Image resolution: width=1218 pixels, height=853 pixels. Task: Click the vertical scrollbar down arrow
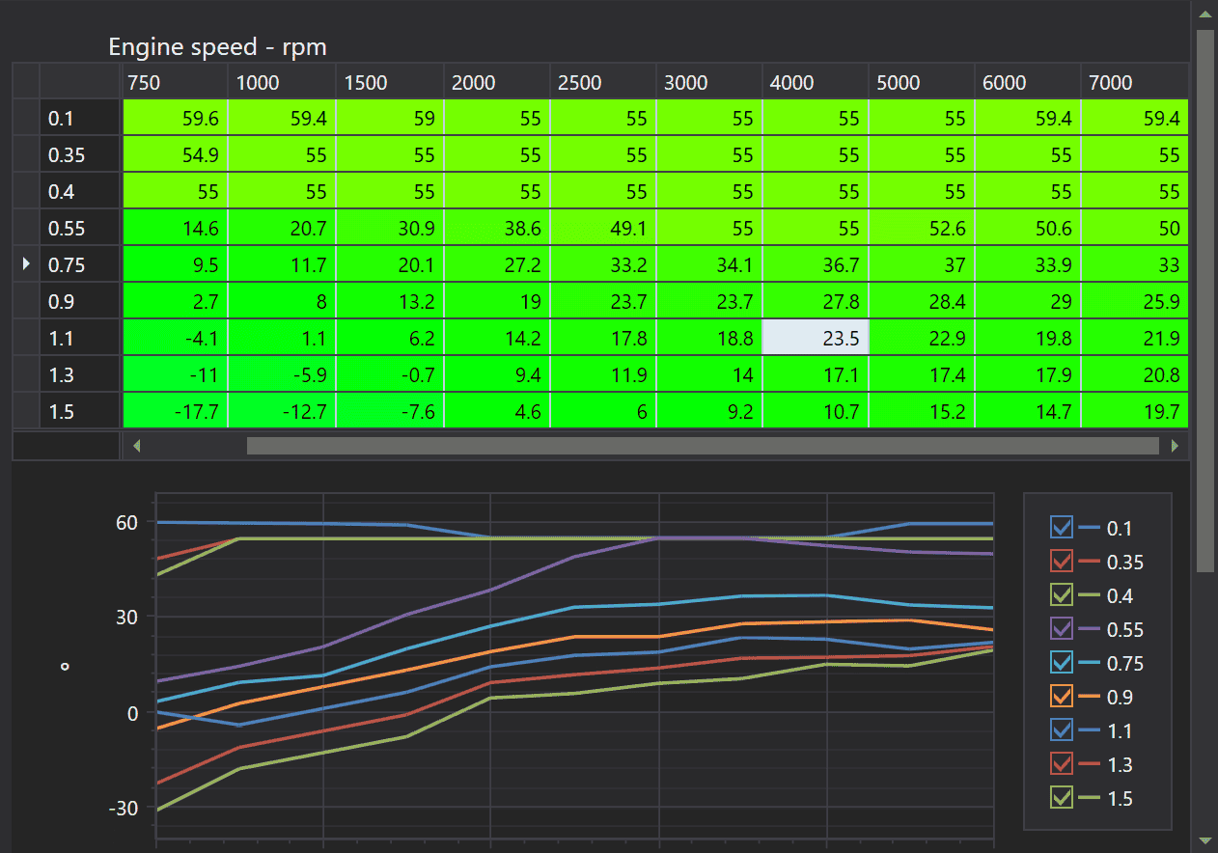coord(1204,840)
